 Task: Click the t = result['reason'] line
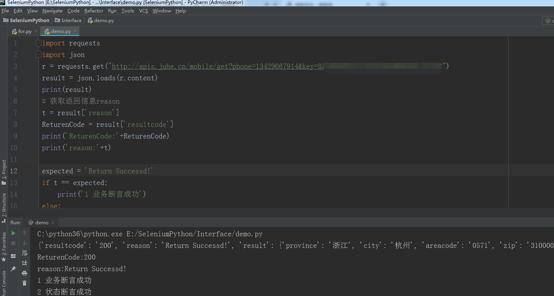coord(80,113)
